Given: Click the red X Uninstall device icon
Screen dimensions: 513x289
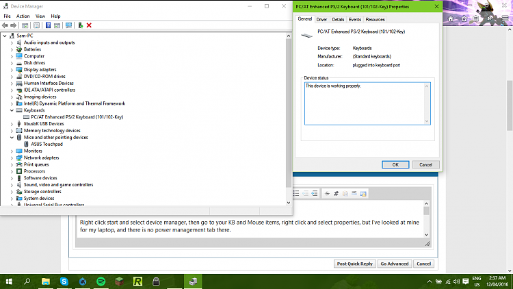Looking at the screenshot, I should (89, 25).
